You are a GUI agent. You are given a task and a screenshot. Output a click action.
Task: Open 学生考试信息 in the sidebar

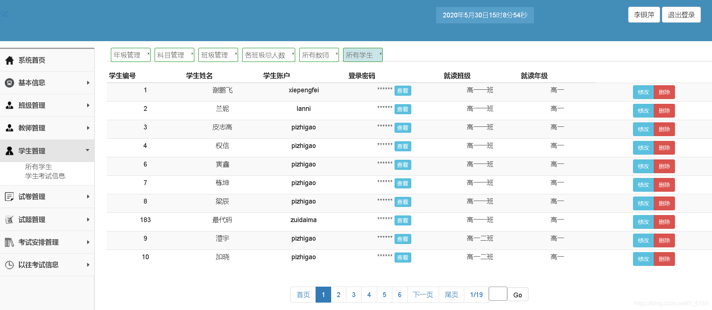tap(45, 176)
